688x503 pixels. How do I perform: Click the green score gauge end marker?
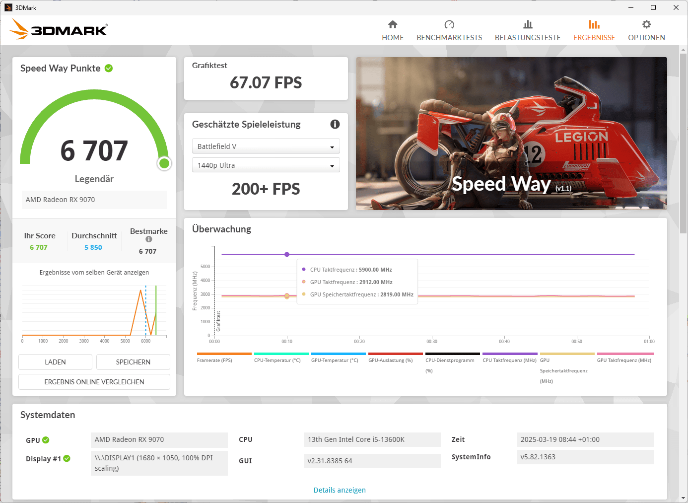[164, 163]
